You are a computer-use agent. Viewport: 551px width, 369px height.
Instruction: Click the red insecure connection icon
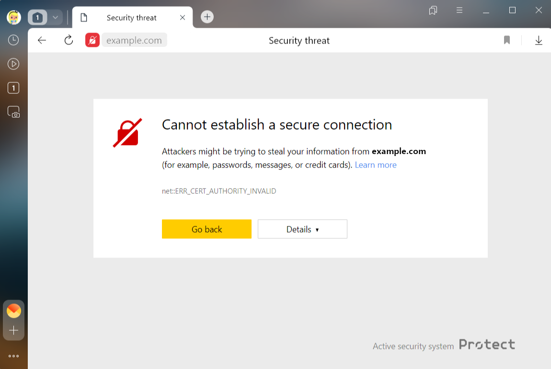[92, 40]
